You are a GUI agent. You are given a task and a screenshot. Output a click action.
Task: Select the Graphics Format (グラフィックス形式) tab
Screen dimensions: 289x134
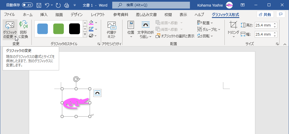(225, 15)
